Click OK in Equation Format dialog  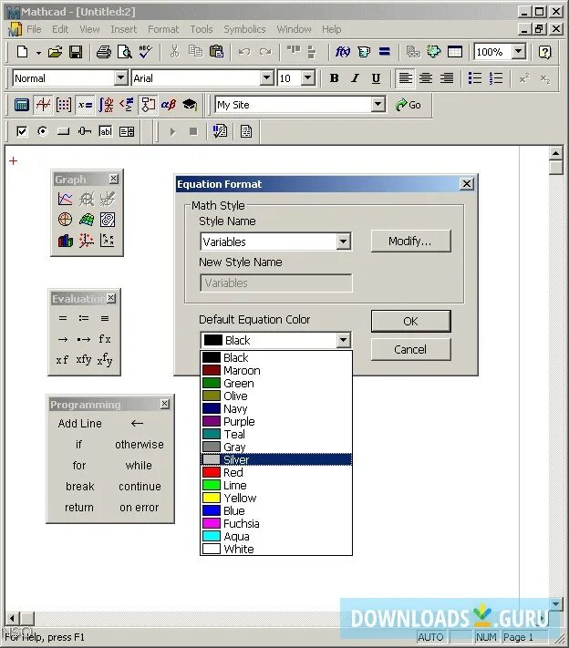[410, 321]
